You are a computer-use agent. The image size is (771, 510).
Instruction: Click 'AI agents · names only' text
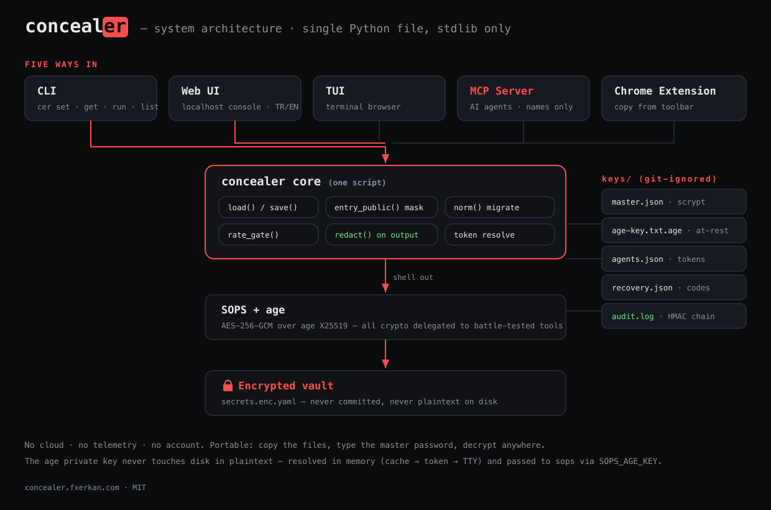click(x=521, y=106)
